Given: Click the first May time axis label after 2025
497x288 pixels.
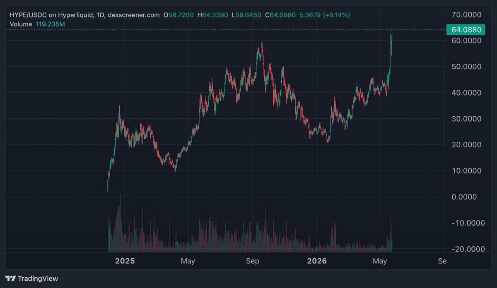Looking at the screenshot, I should point(188,262).
